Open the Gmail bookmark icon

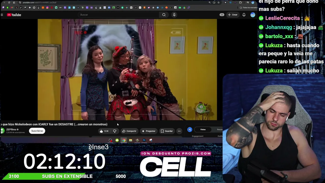12,8
